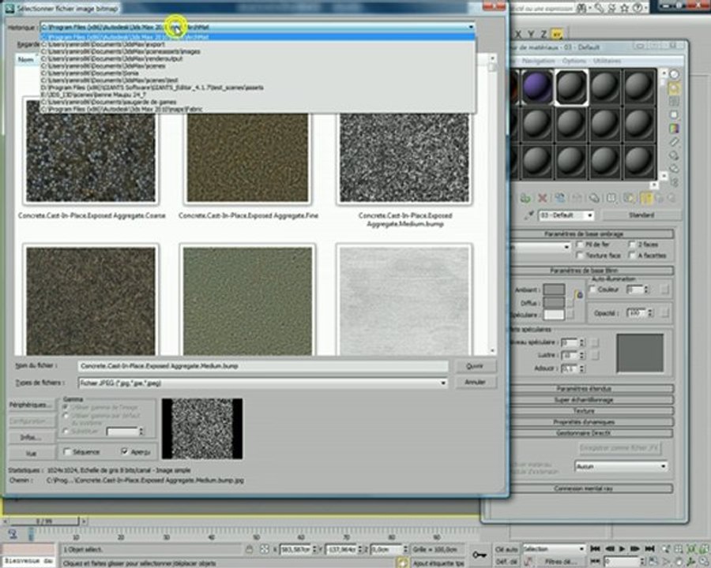Click the Annuler button
The height and width of the screenshot is (568, 711).
475,382
